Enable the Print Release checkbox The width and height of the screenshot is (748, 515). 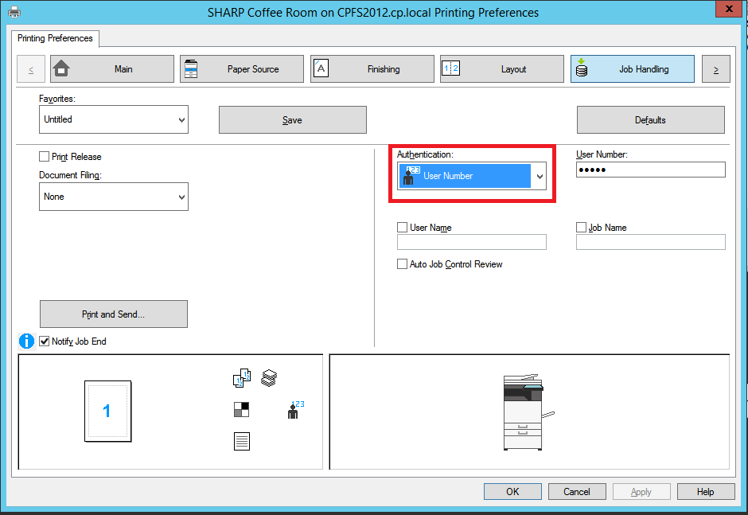(45, 157)
